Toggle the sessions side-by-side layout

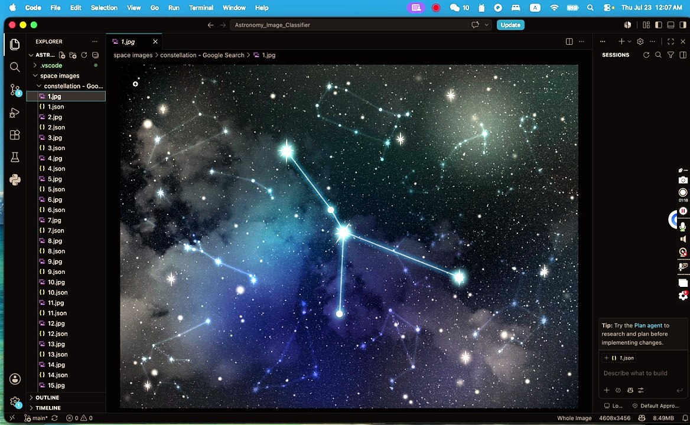pos(683,55)
